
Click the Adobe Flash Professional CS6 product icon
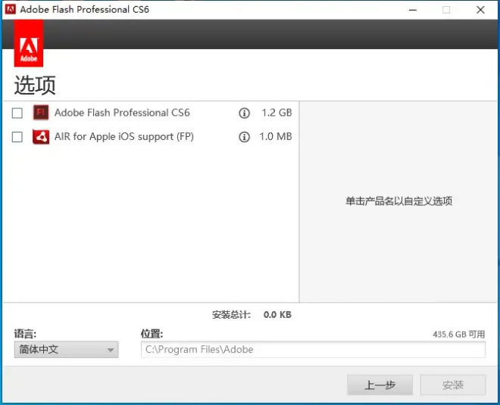[41, 114]
